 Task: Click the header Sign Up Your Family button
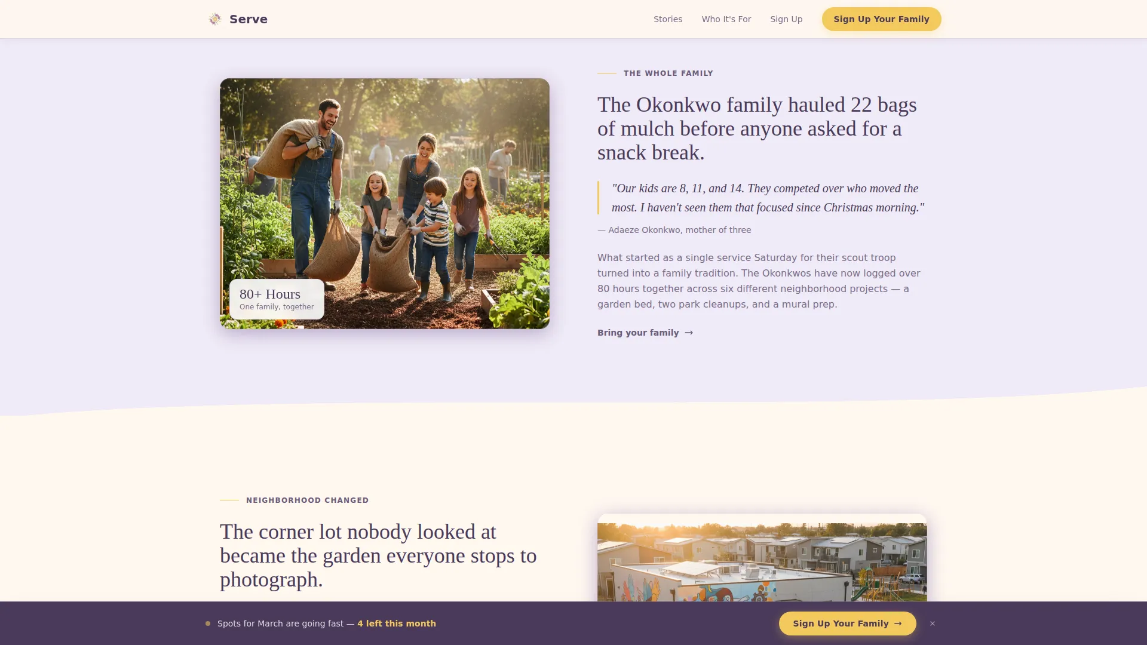pyautogui.click(x=881, y=19)
